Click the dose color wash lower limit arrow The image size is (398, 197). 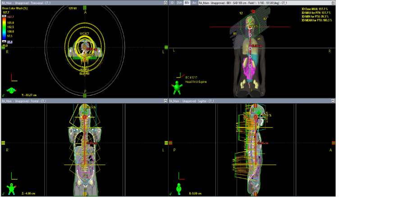click(5, 41)
